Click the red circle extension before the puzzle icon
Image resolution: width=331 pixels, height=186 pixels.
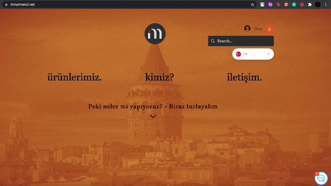pos(302,5)
